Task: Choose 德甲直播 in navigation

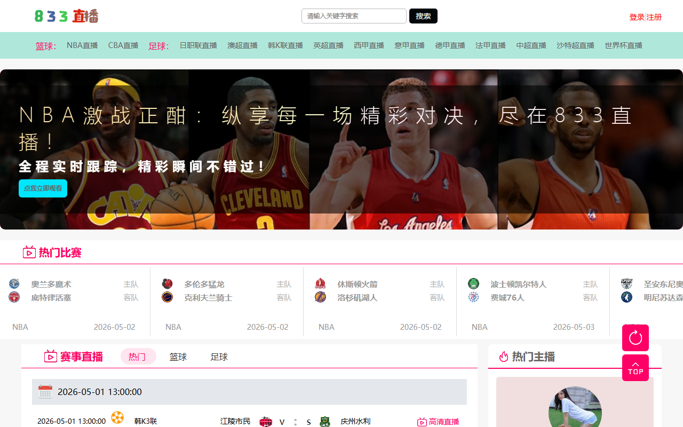Action: [450, 45]
